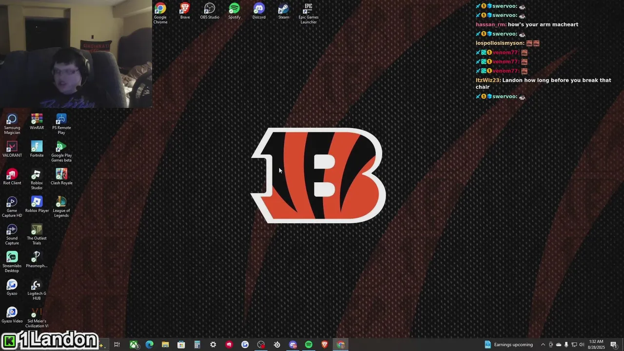Open the Spotify desktop shortcut
The width and height of the screenshot is (624, 351).
tap(234, 11)
